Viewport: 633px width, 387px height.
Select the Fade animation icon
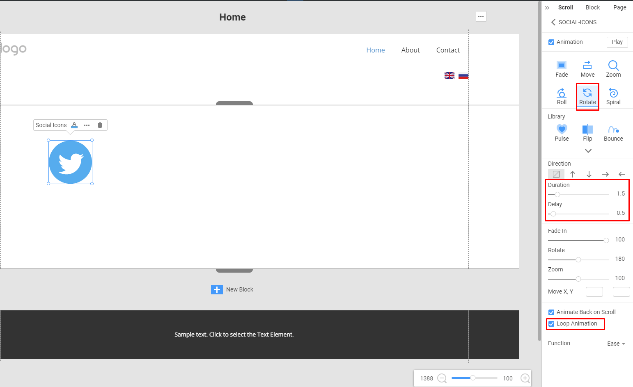(x=562, y=68)
